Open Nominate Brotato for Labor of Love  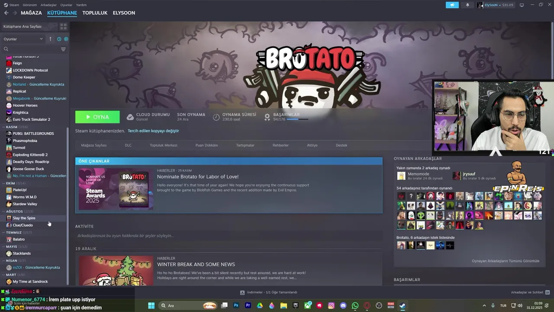198,177
